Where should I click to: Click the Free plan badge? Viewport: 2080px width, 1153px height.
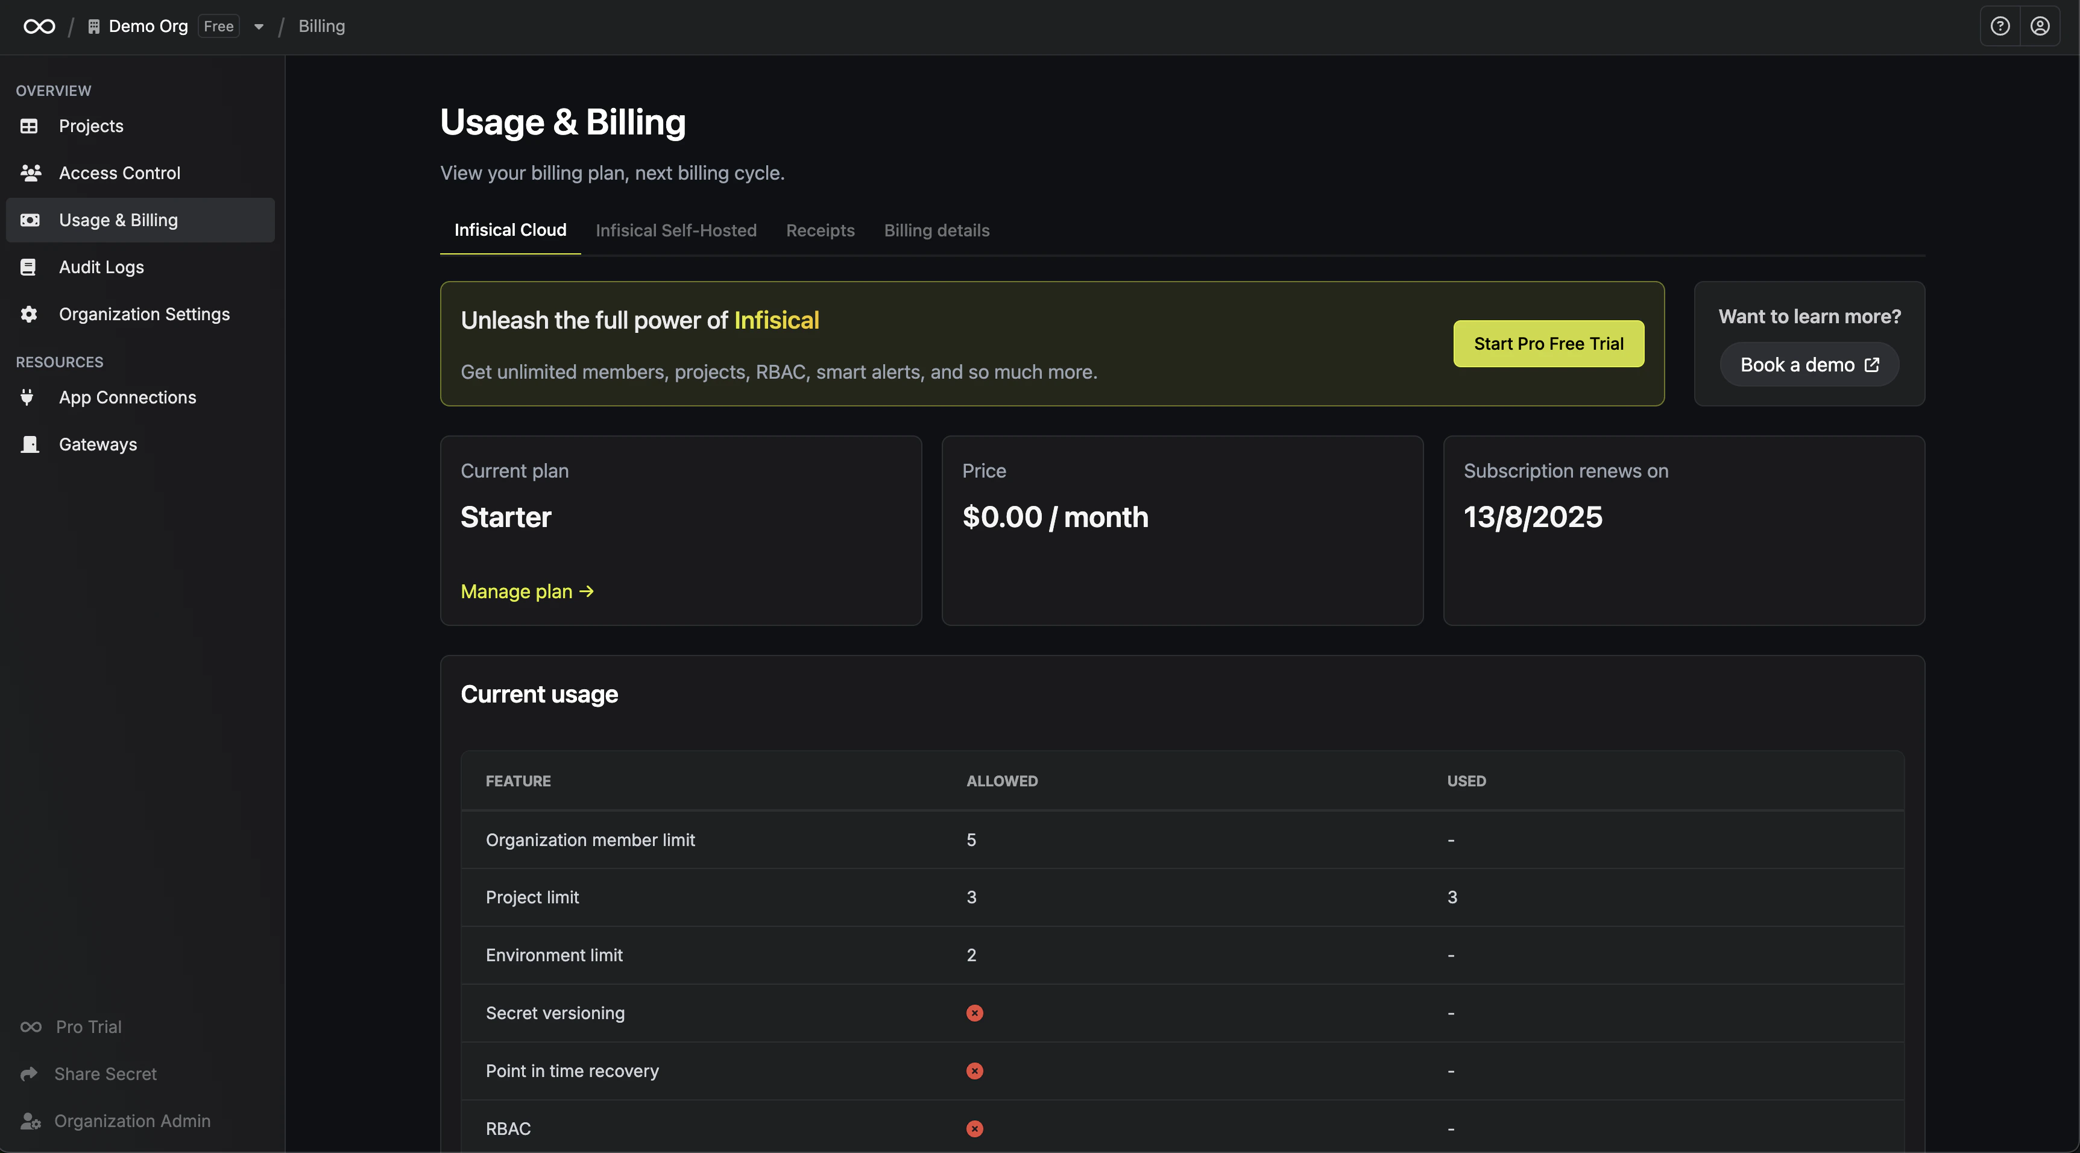[x=219, y=27]
